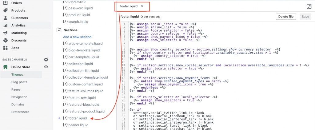Click the Discounts badge icon
Viewport: 315px width, 130px height.
(6, 40)
